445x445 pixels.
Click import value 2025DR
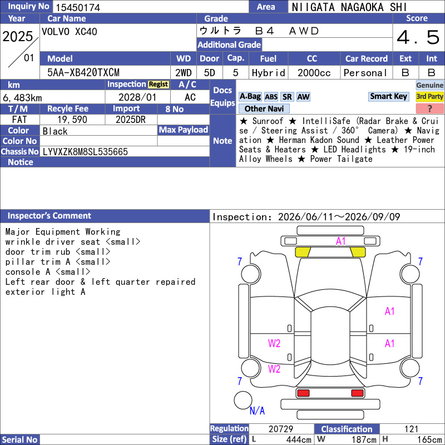[131, 120]
